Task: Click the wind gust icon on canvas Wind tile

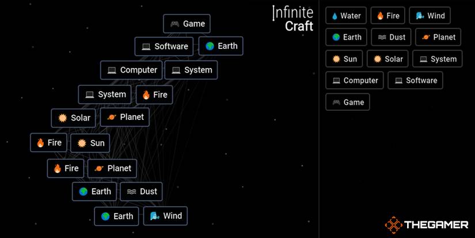Action: (x=155, y=216)
